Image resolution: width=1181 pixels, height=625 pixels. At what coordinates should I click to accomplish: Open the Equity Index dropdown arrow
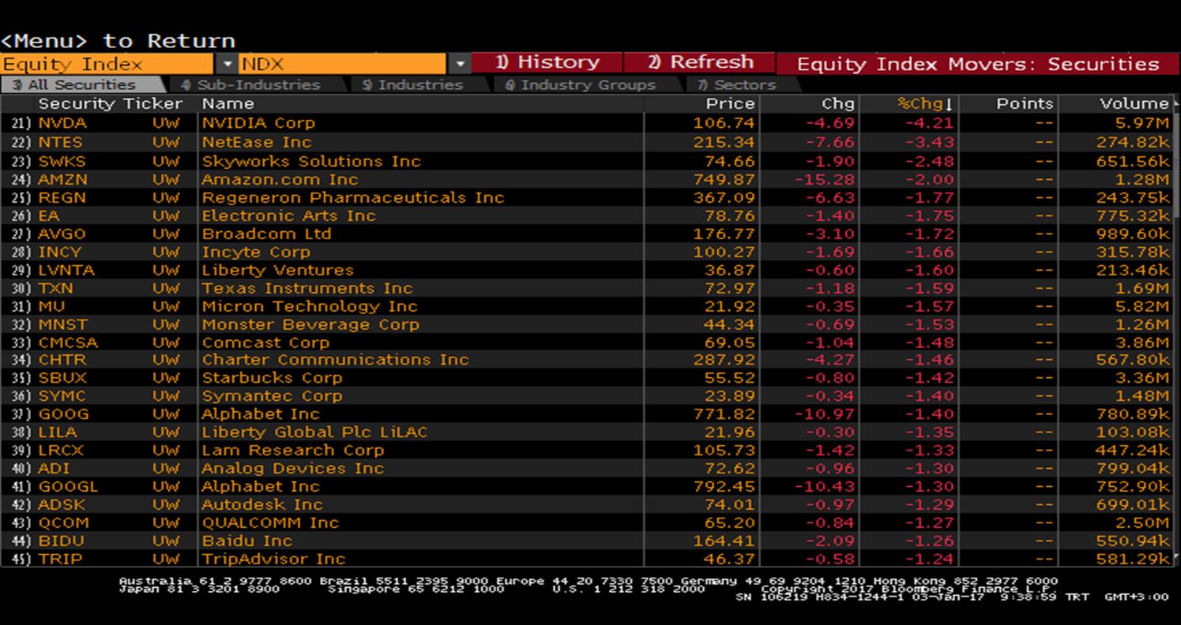[227, 64]
